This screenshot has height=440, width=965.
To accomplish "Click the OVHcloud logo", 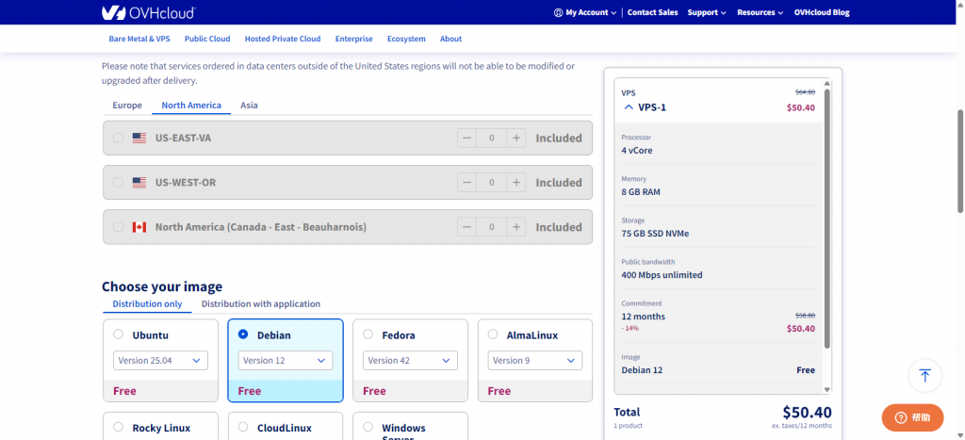I will click(148, 12).
